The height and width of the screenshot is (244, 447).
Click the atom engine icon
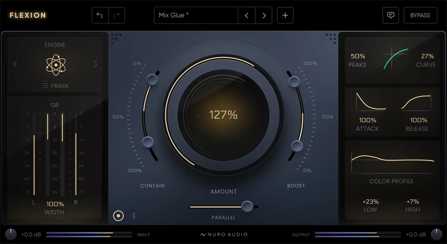[x=56, y=65]
